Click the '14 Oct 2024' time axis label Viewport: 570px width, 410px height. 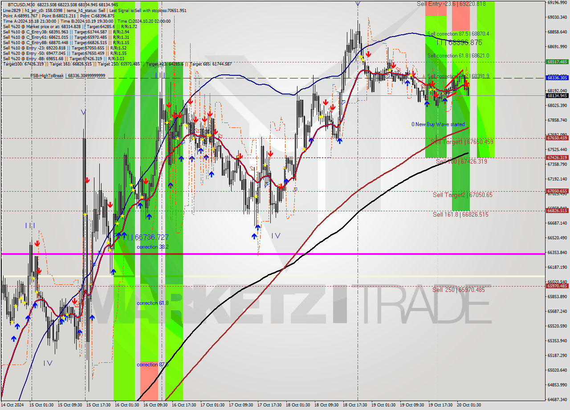[x=12, y=405]
